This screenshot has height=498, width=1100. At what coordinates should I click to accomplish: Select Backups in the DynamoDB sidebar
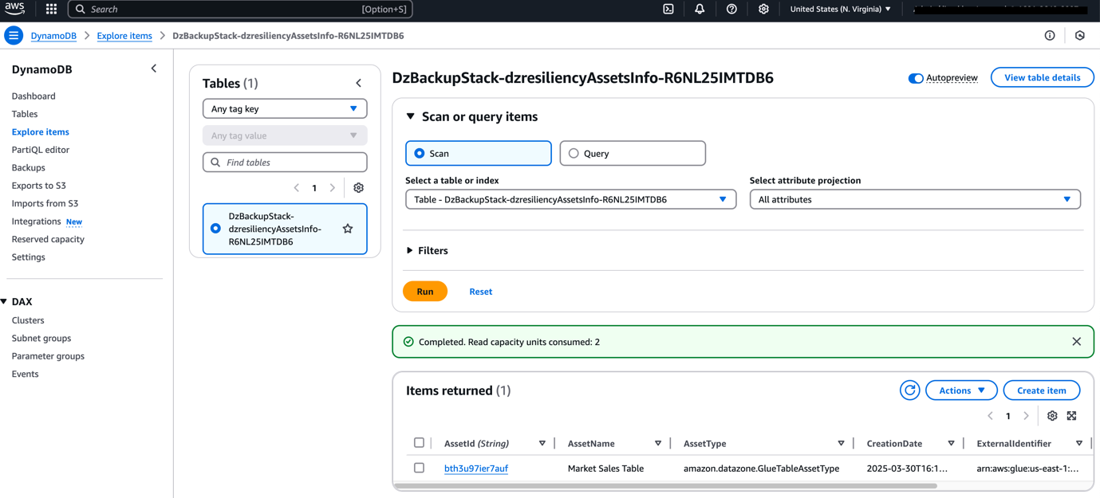[29, 167]
